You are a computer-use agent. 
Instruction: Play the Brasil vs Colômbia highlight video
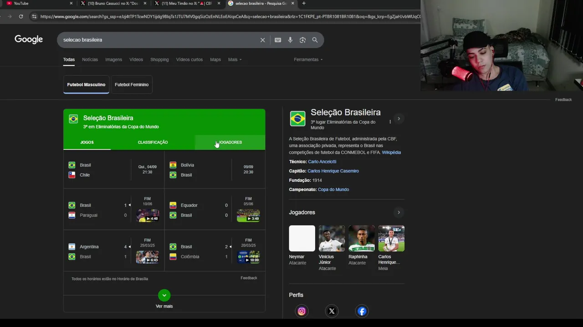(248, 257)
